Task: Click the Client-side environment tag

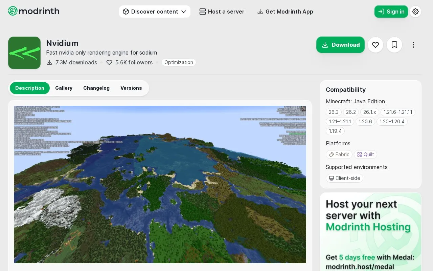Action: (x=344, y=178)
